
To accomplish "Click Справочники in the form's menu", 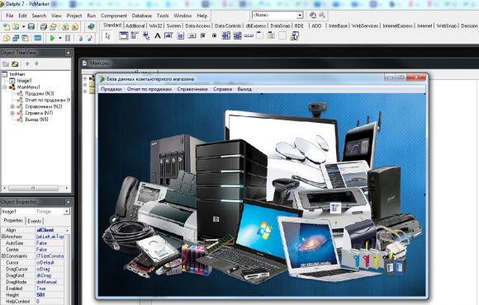I will (x=192, y=89).
